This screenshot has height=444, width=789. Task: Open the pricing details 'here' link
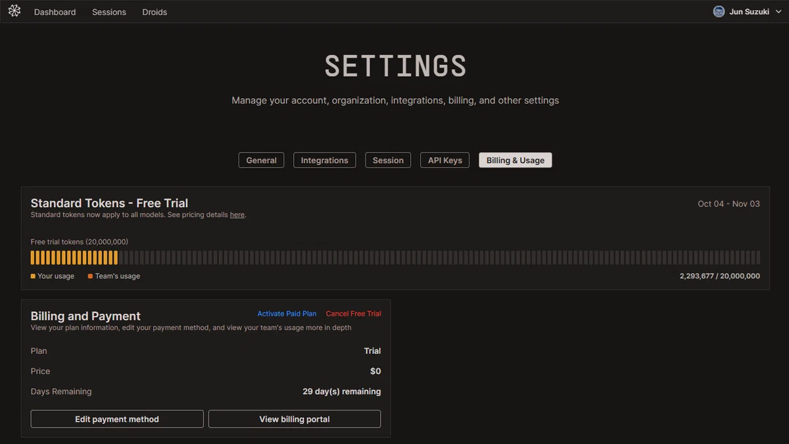(x=237, y=215)
